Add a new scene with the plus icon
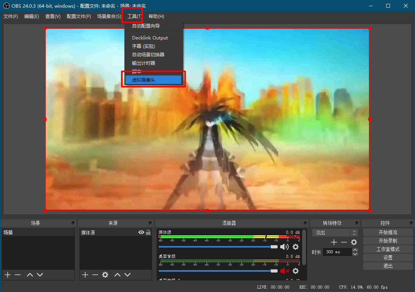The image size is (415, 292). click(8, 275)
